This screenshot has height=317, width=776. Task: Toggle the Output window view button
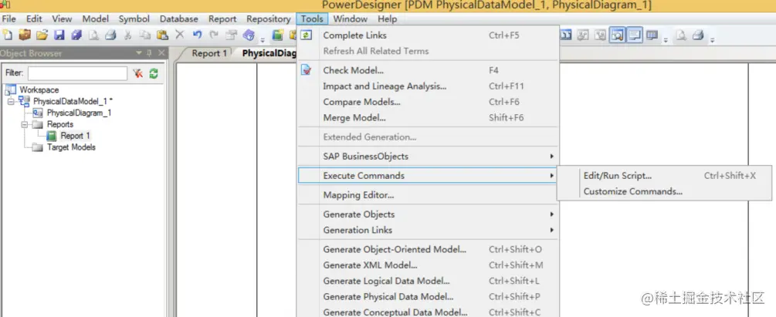click(x=635, y=35)
